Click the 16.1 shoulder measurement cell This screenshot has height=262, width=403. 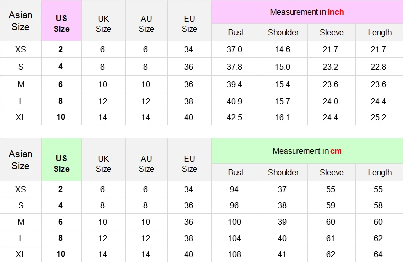point(282,118)
